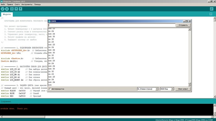Viewport: 216px width, 121px height.
Task: Open the Скетч menu
Action: 17,4
